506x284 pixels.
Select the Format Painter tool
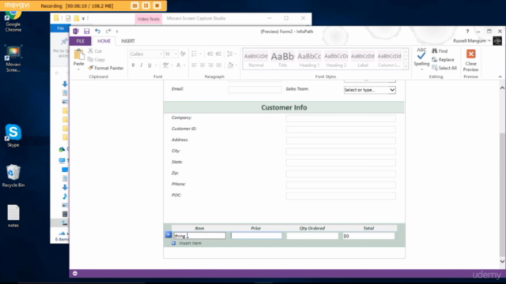[106, 68]
